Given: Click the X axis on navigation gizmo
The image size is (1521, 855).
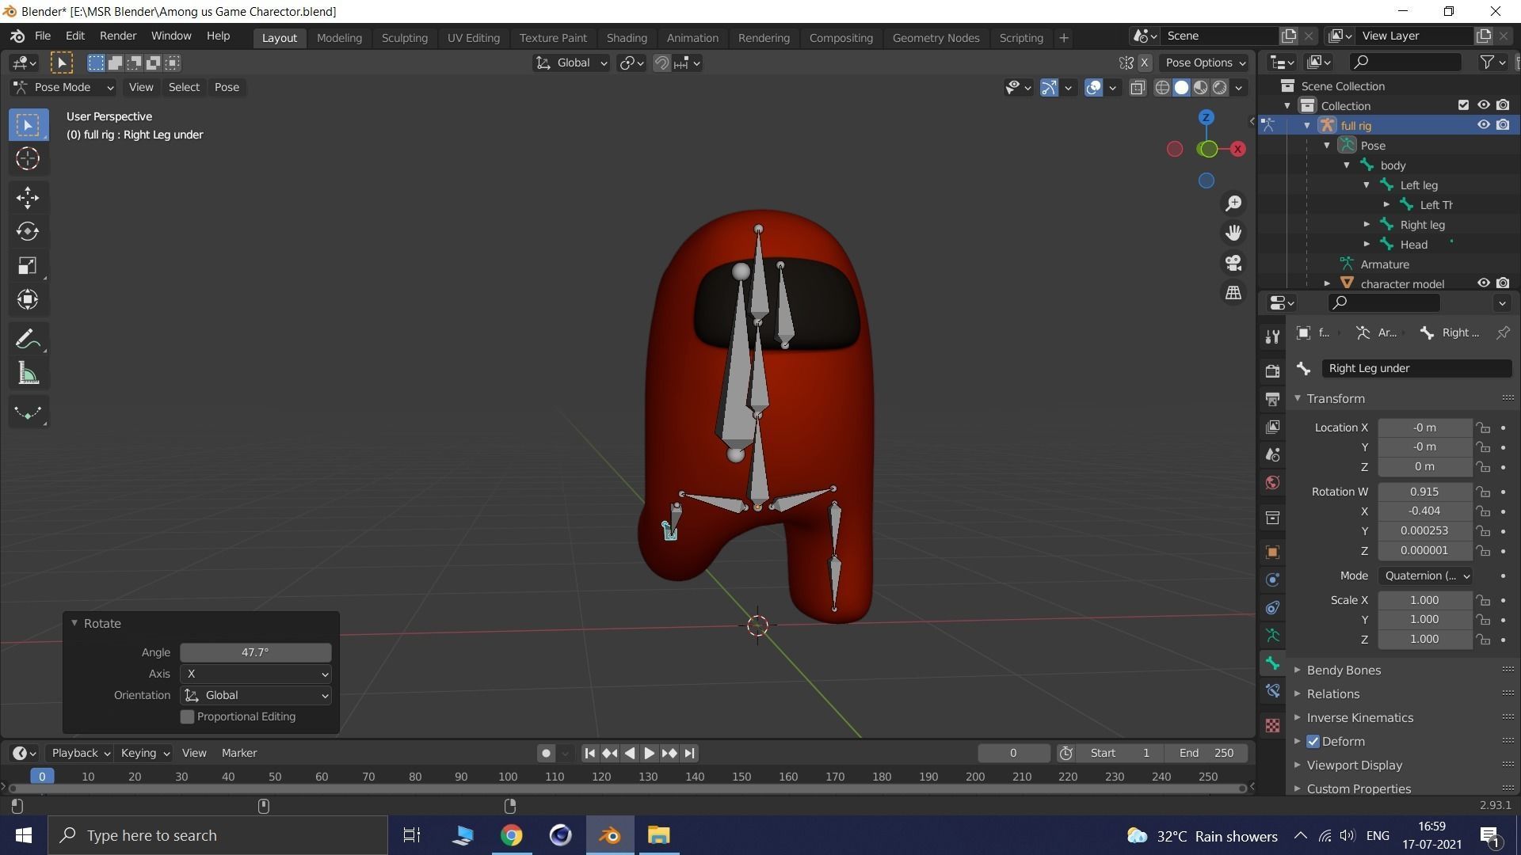Looking at the screenshot, I should (1237, 149).
